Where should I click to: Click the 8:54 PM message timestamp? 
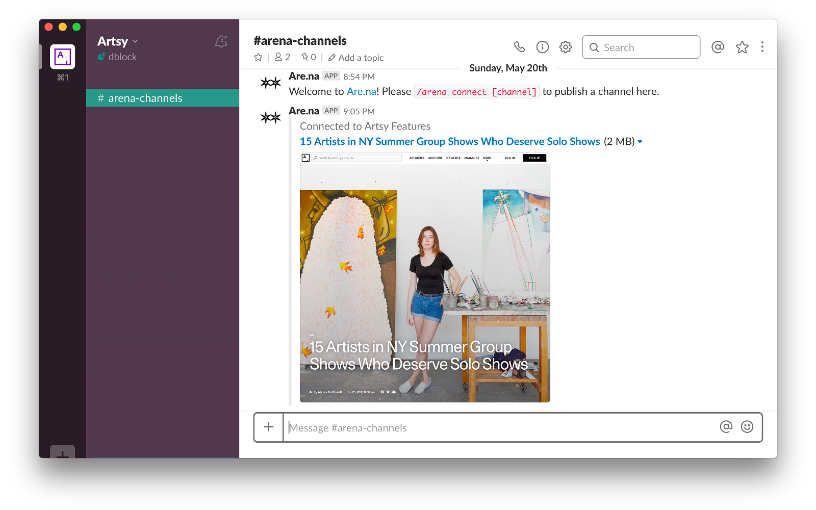[x=359, y=76]
